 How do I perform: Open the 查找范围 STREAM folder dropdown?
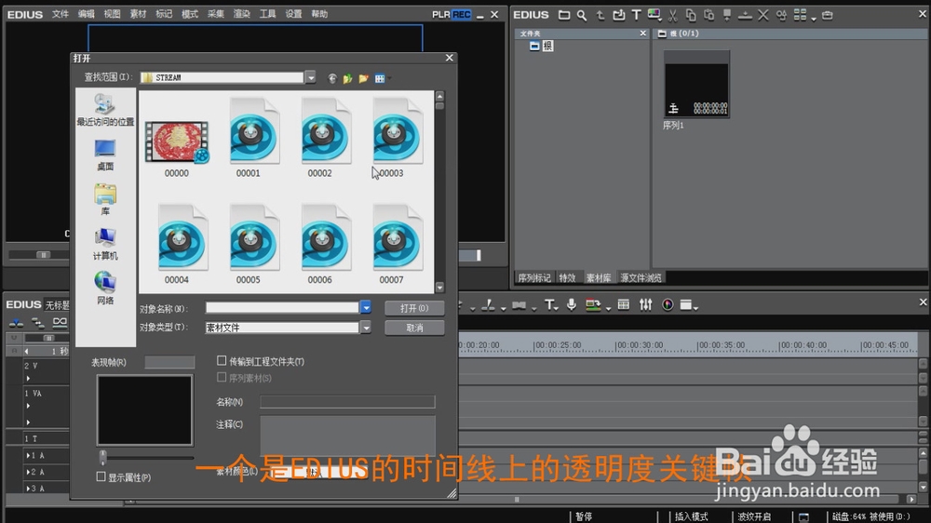311,77
